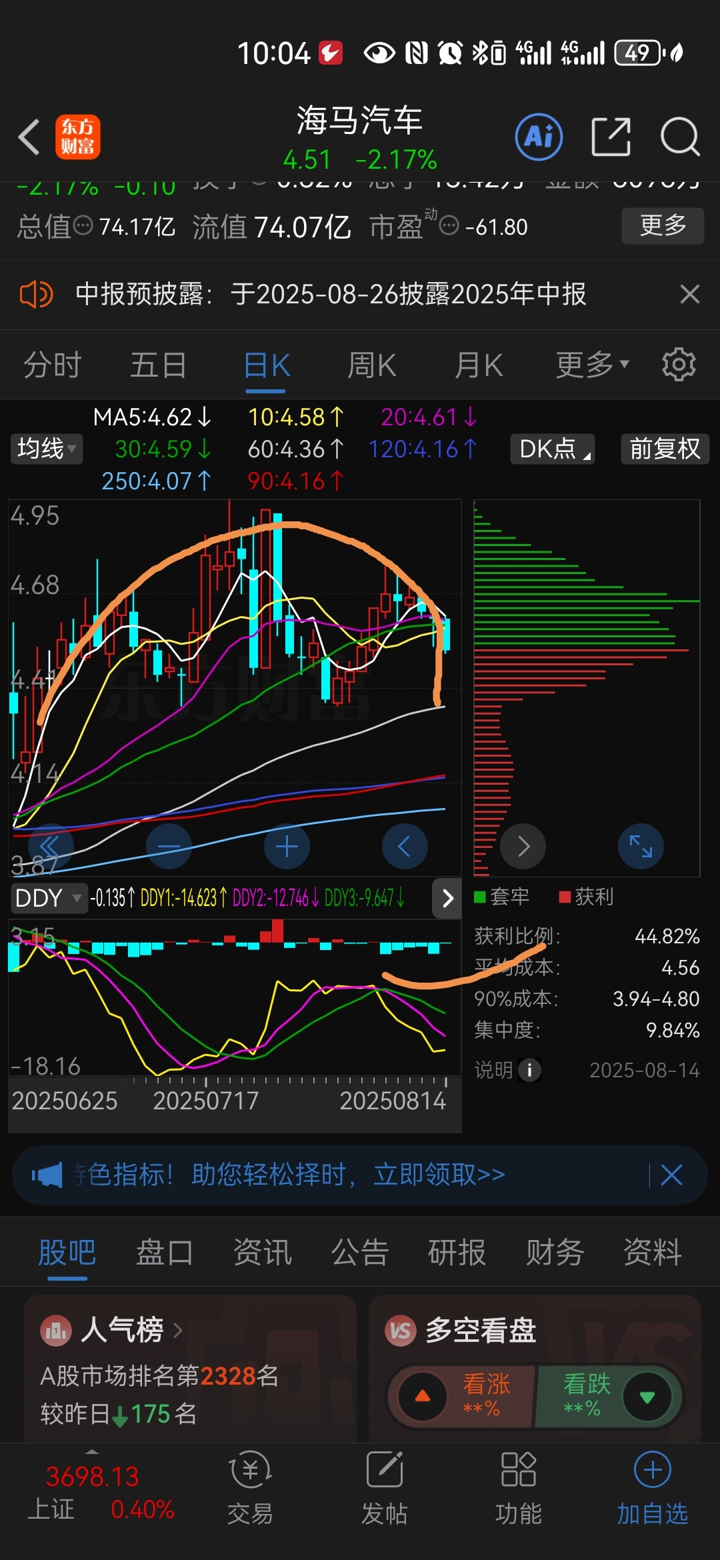The image size is (720, 1560).
Task: Open DK点 dropdown
Action: [552, 449]
